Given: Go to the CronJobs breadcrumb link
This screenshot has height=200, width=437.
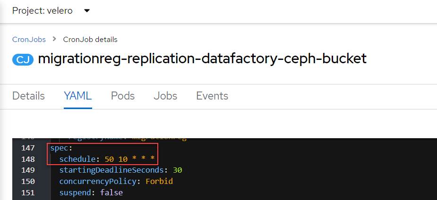Looking at the screenshot, I should coord(29,39).
